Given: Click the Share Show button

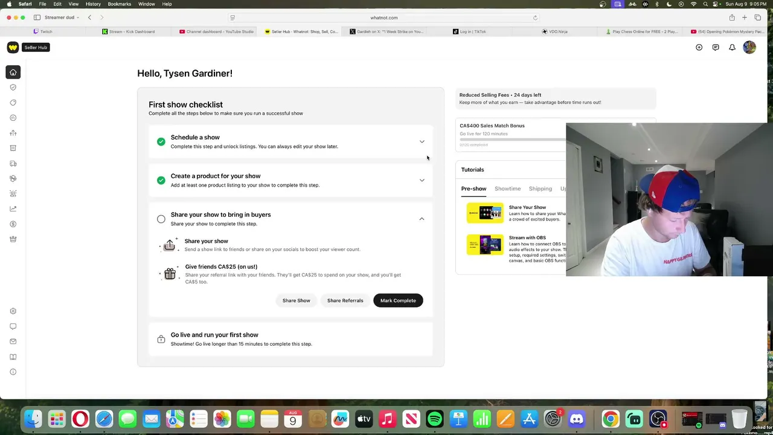Looking at the screenshot, I should point(297,300).
